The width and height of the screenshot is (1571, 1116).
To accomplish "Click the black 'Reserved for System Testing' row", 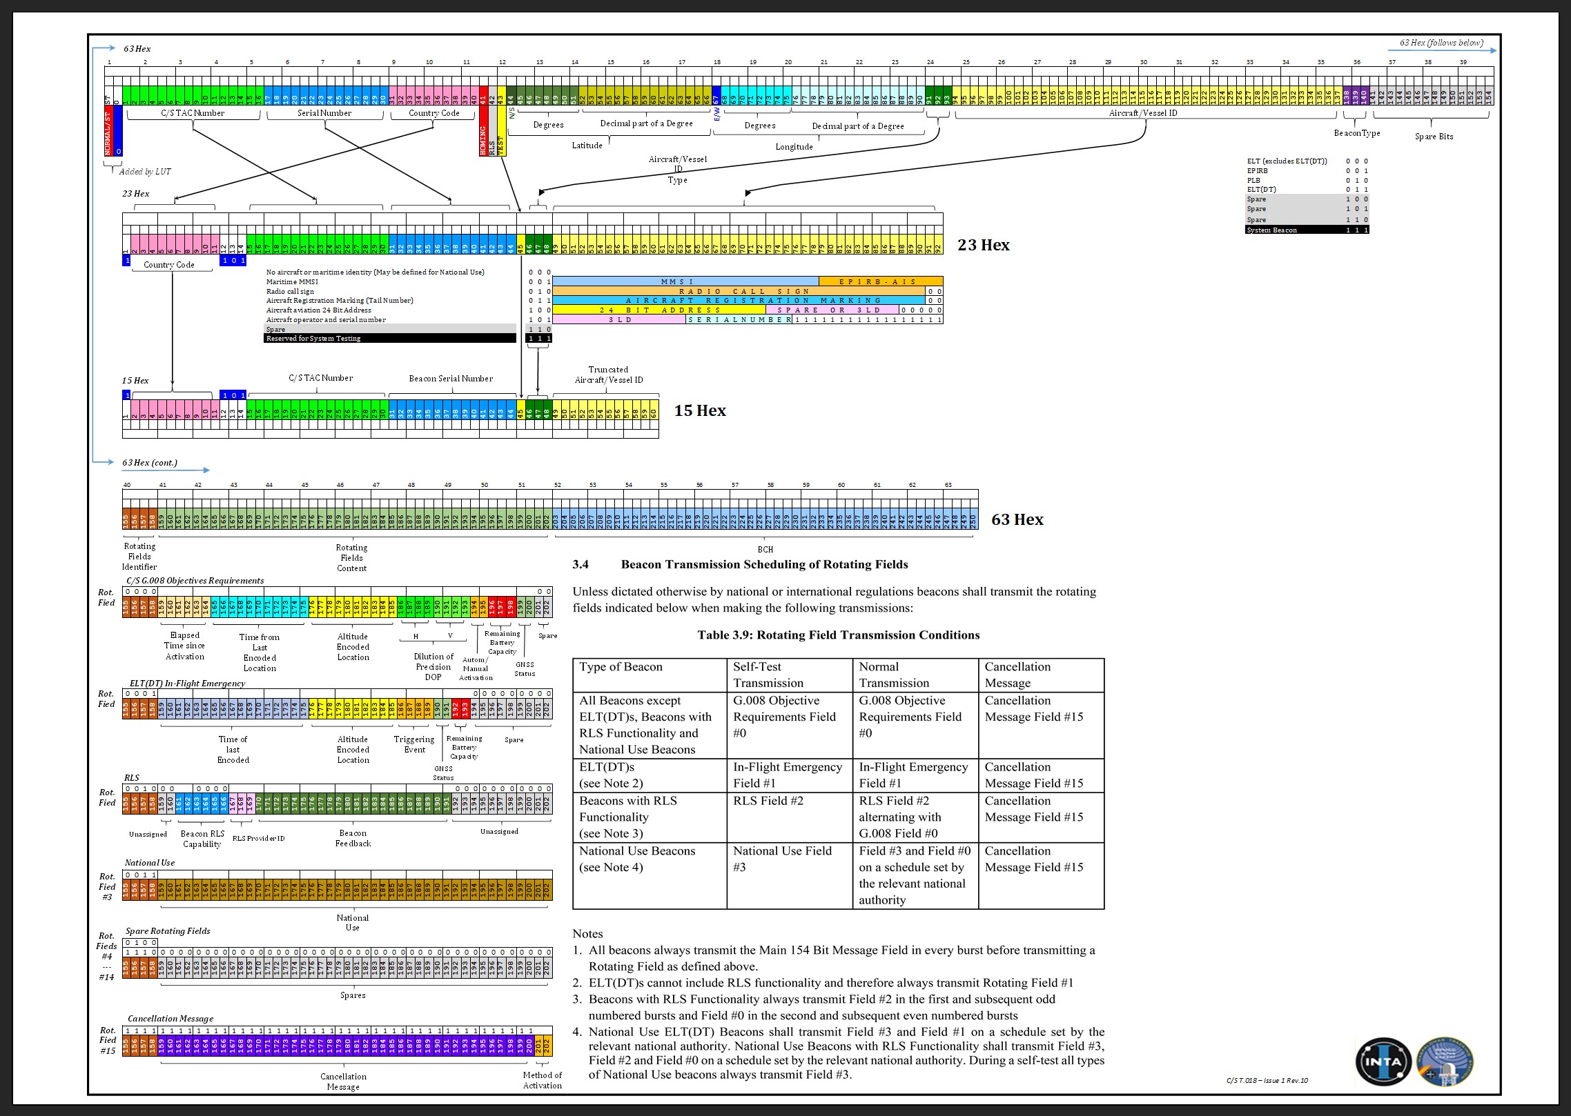I will 390,339.
